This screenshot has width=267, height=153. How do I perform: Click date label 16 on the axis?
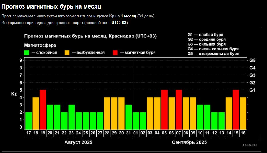coord(243,133)
